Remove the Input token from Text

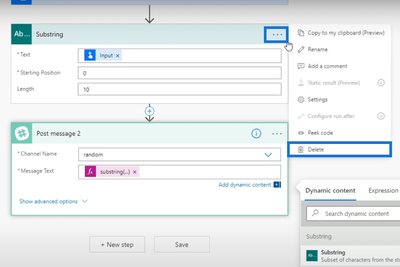(117, 56)
